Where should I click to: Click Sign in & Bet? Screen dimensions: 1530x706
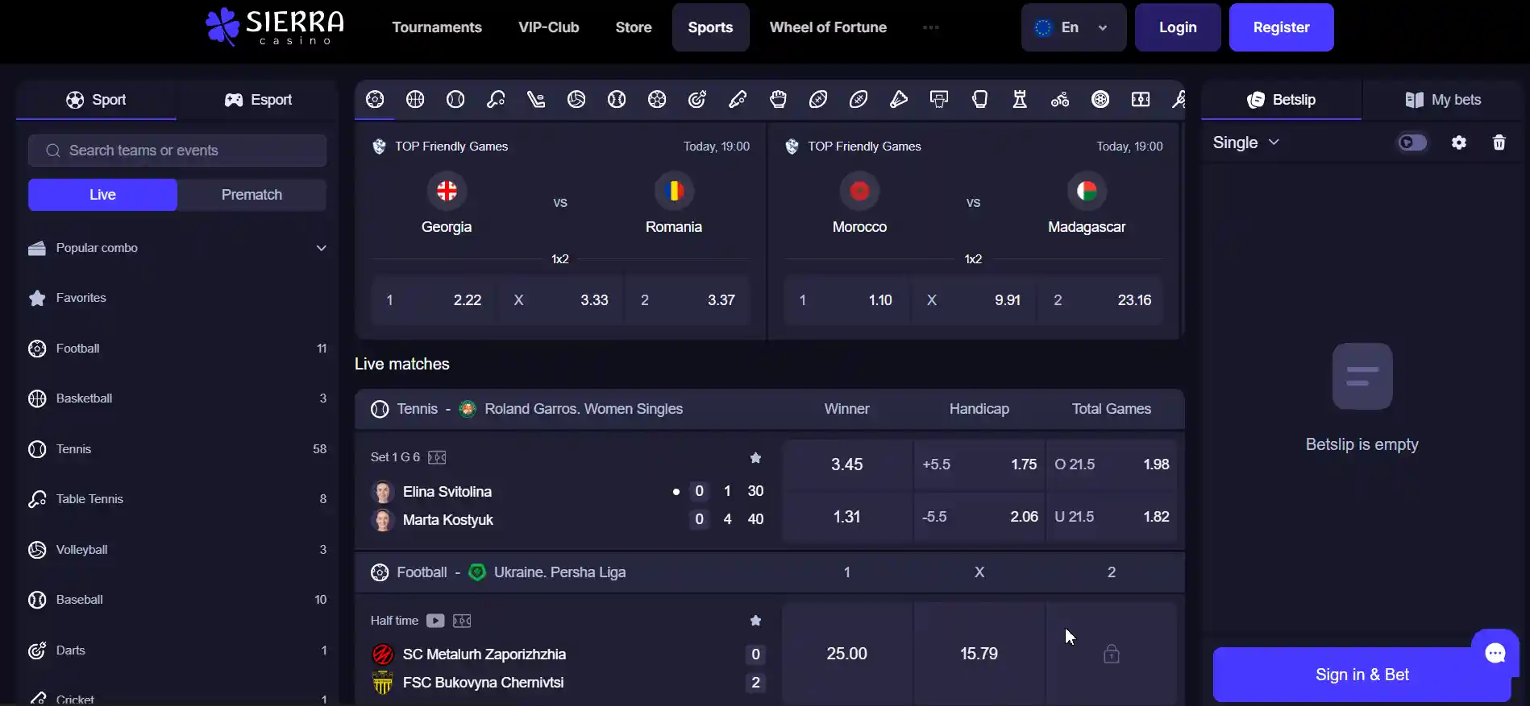tap(1362, 675)
